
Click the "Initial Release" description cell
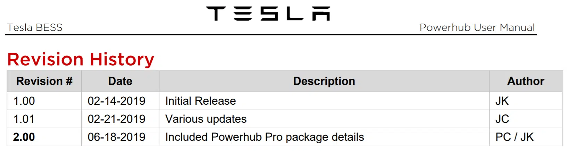(x=201, y=101)
